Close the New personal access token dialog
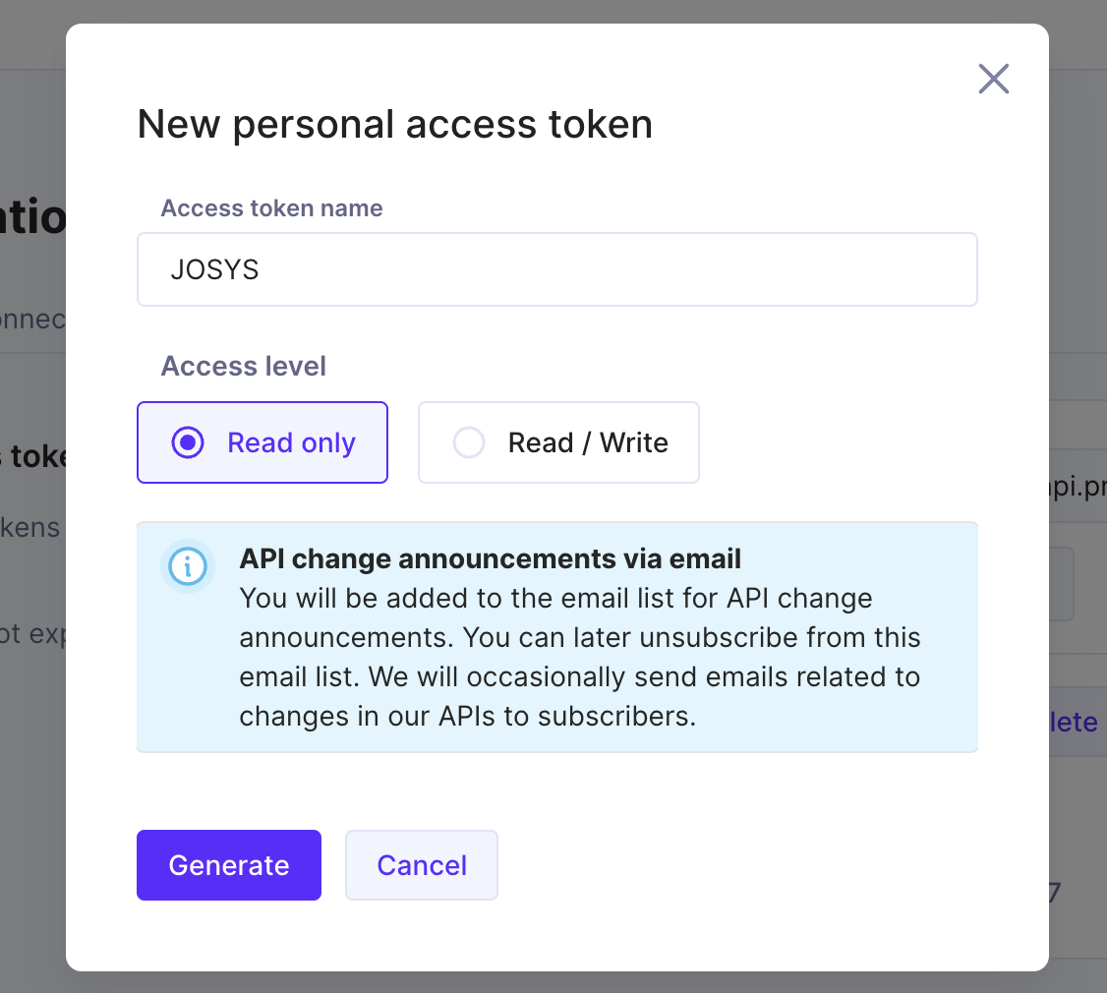This screenshot has height=993, width=1107. point(994,79)
